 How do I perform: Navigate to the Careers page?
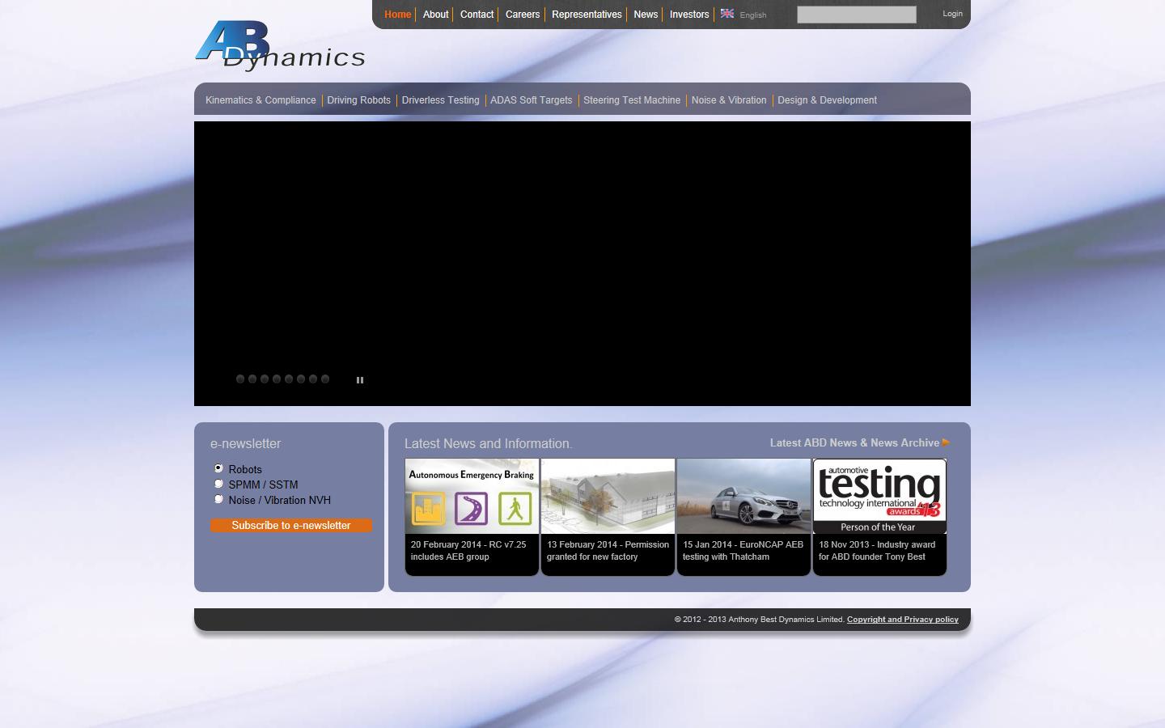522,14
